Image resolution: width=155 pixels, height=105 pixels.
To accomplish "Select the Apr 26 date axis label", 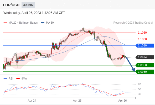I will pos(122,101).
